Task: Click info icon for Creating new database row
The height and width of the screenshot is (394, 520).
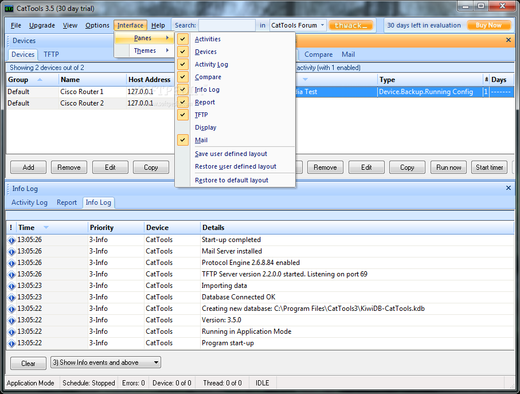Action: click(x=11, y=309)
